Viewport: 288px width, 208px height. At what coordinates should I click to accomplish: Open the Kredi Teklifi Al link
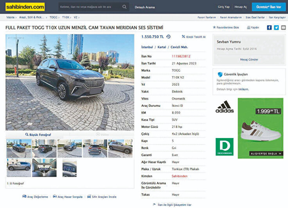pos(194,37)
